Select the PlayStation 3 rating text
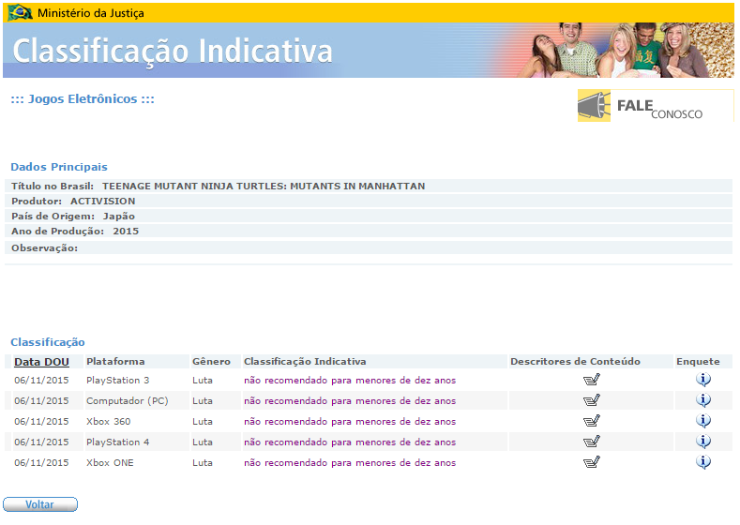Image resolution: width=740 pixels, height=525 pixels. click(x=349, y=381)
